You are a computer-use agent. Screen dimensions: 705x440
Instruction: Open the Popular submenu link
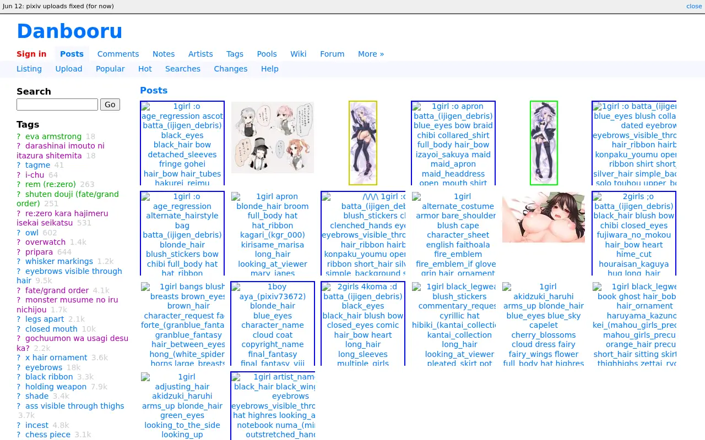(110, 69)
